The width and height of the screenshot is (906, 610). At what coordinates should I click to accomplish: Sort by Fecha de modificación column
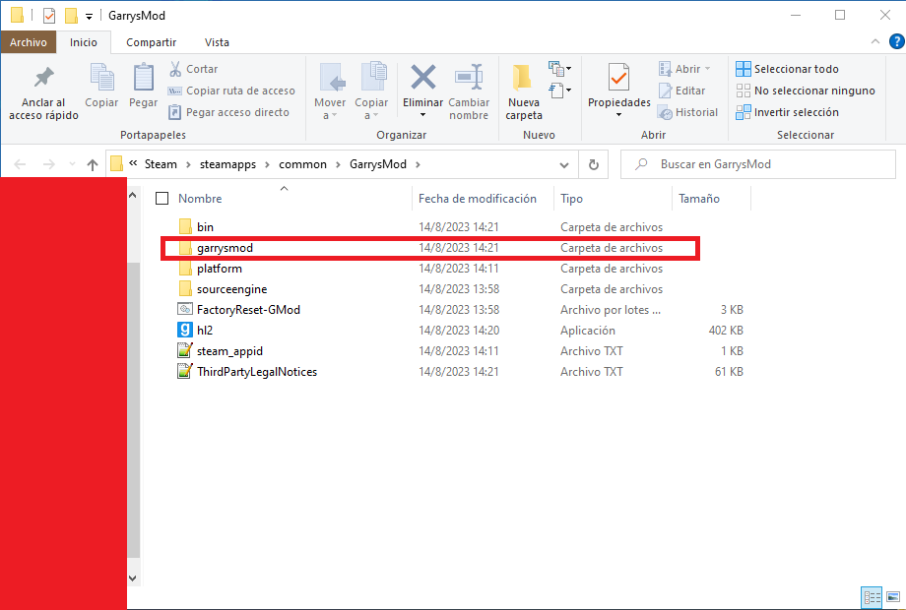(x=478, y=199)
